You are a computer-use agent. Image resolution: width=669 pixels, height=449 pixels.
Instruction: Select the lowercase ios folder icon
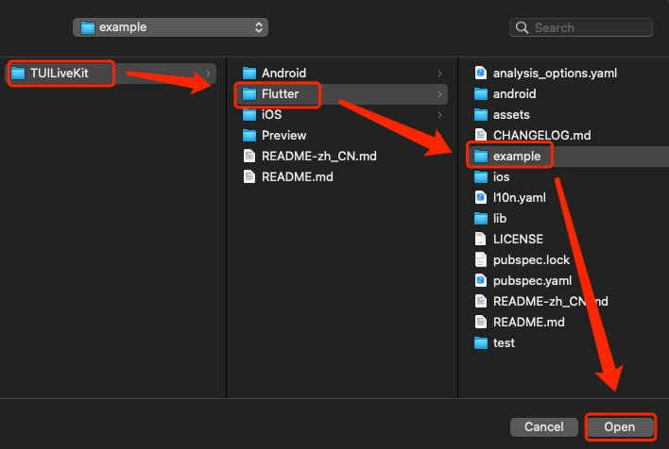tap(481, 176)
